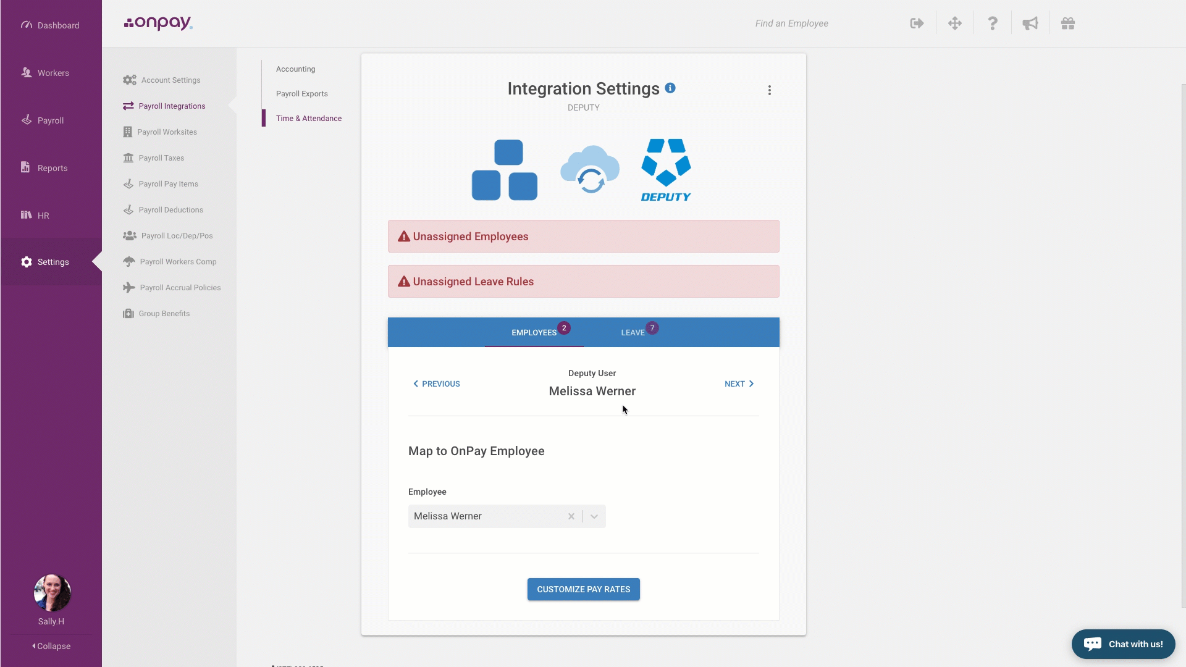Image resolution: width=1186 pixels, height=667 pixels.
Task: Click the Workers Comp umbrella icon
Action: 128,262
